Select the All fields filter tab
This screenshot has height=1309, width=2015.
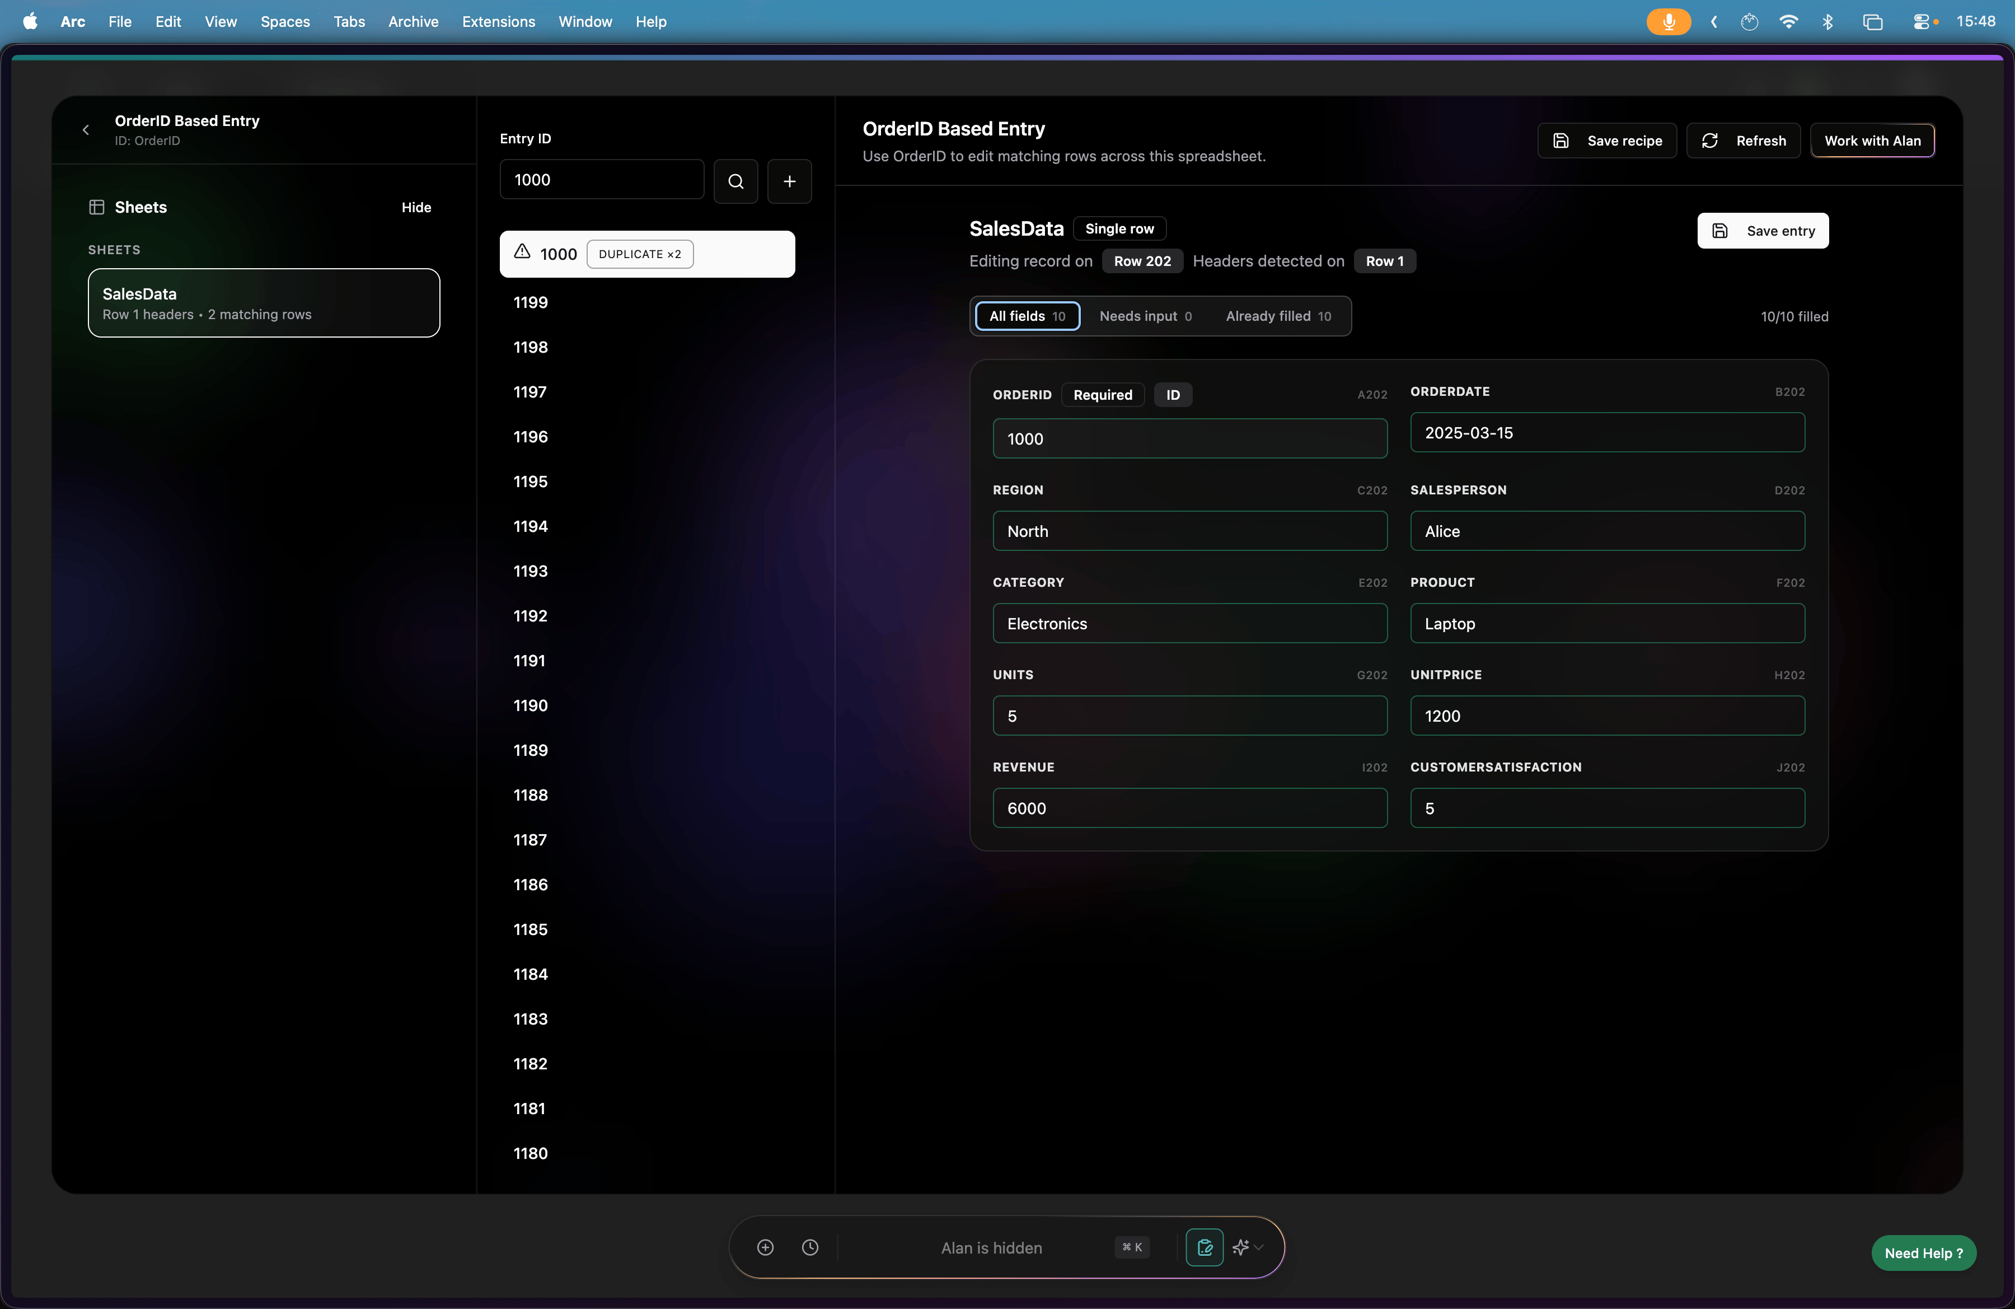(1027, 316)
